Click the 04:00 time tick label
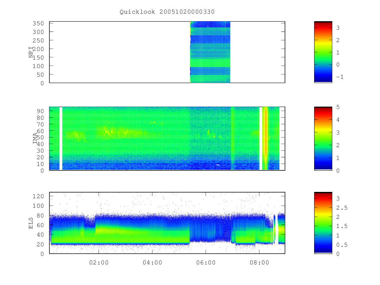This screenshot has width=380, height=285. click(x=152, y=263)
